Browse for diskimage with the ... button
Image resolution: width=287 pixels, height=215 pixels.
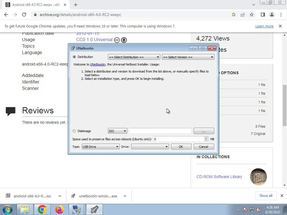click(x=204, y=131)
